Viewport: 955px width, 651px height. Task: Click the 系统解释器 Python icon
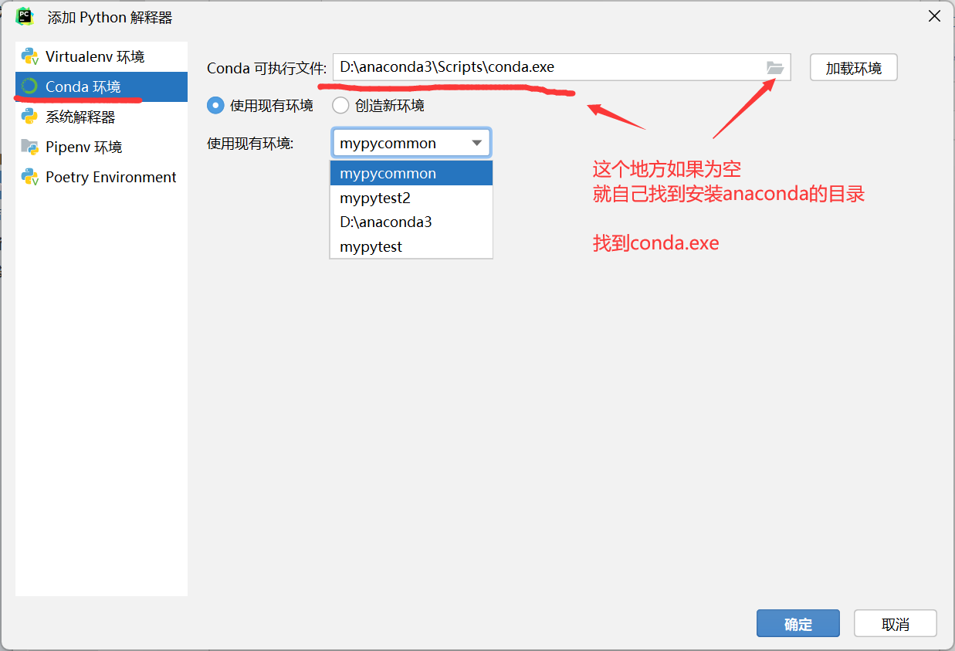tap(30, 117)
